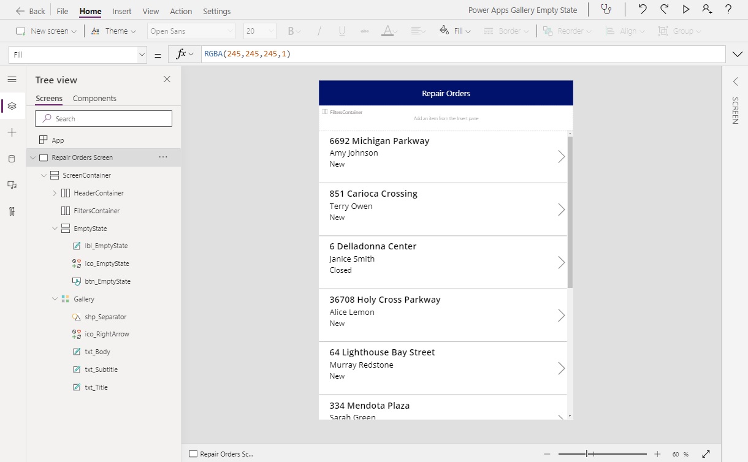Click the App checker stethoscope icon
The width and height of the screenshot is (748, 462).
click(x=606, y=10)
